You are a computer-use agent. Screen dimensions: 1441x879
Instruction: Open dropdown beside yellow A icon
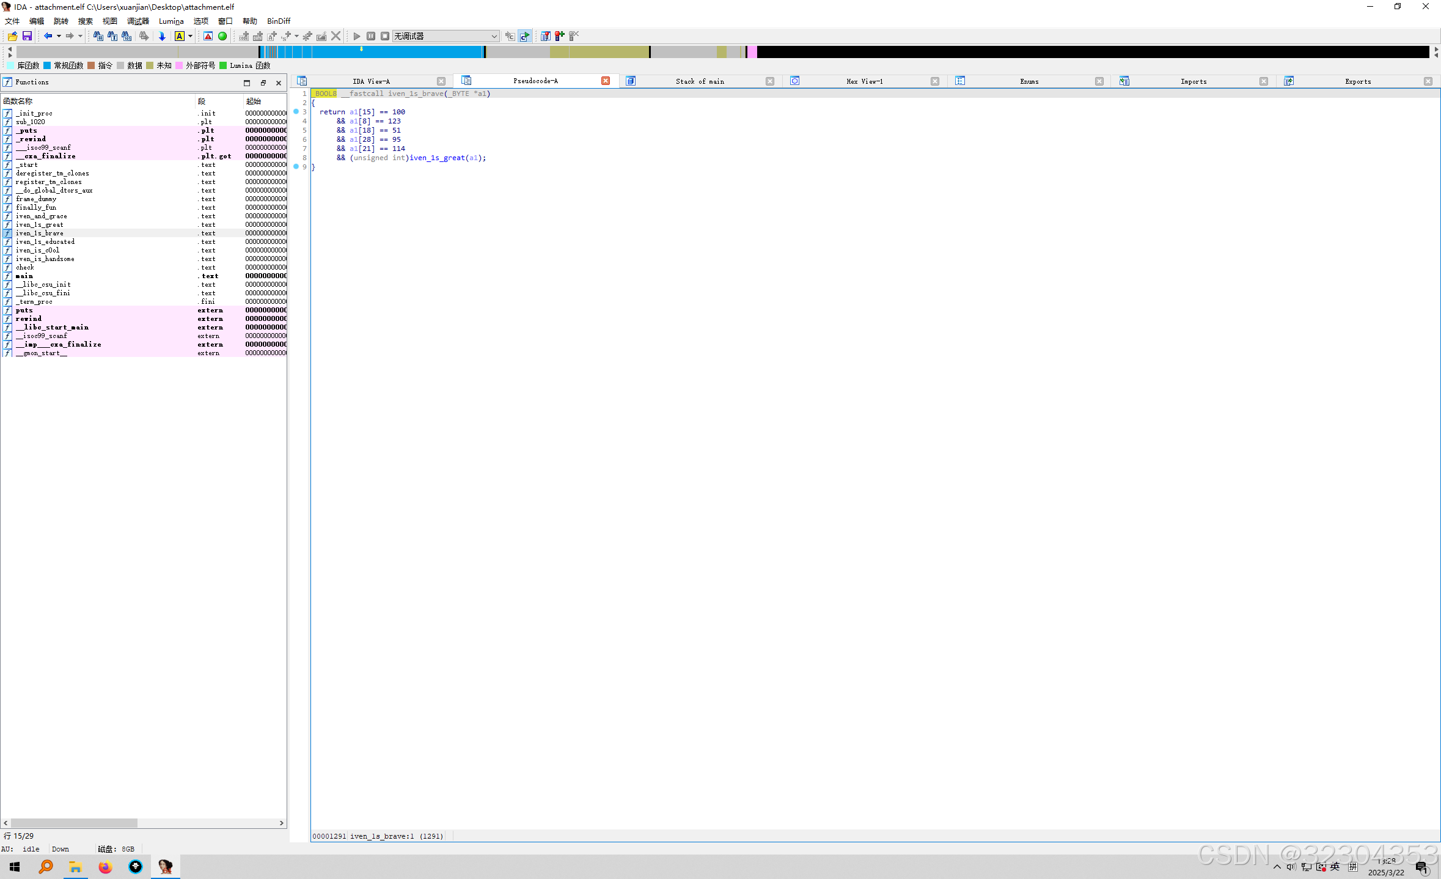tap(190, 36)
